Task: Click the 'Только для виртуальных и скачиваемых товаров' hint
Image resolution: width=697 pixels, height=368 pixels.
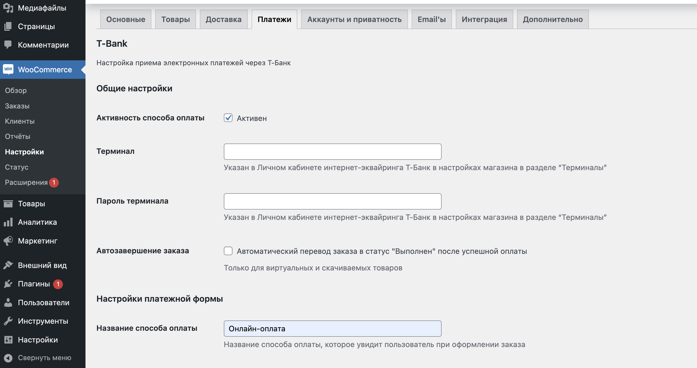Action: (313, 268)
